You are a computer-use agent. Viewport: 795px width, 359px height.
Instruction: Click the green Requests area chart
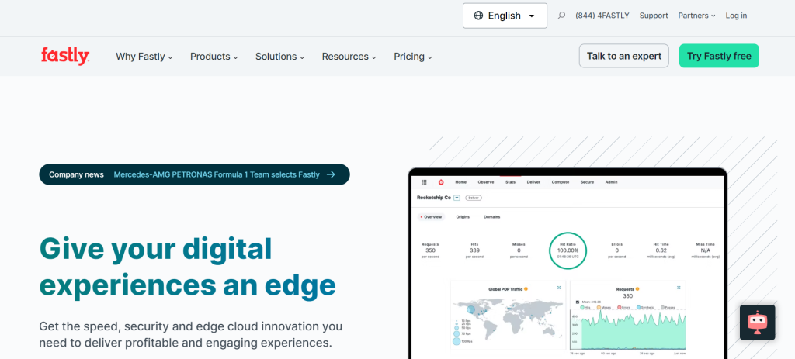coord(634,330)
